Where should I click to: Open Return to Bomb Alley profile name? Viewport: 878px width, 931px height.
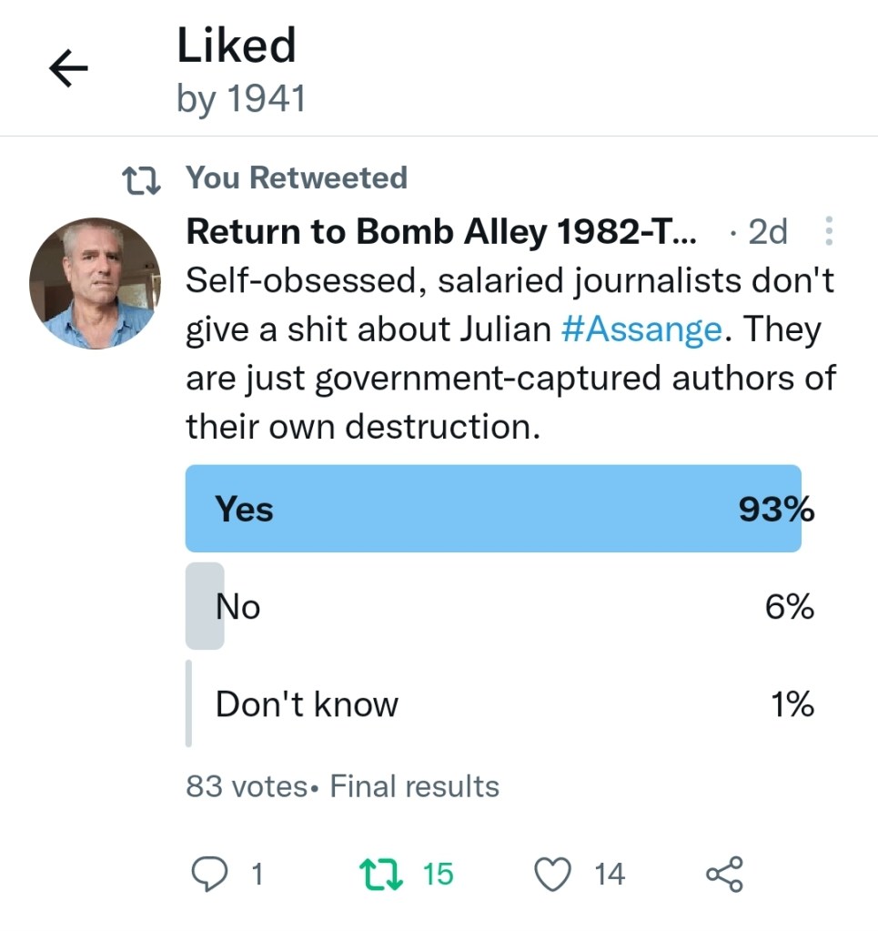coord(441,233)
